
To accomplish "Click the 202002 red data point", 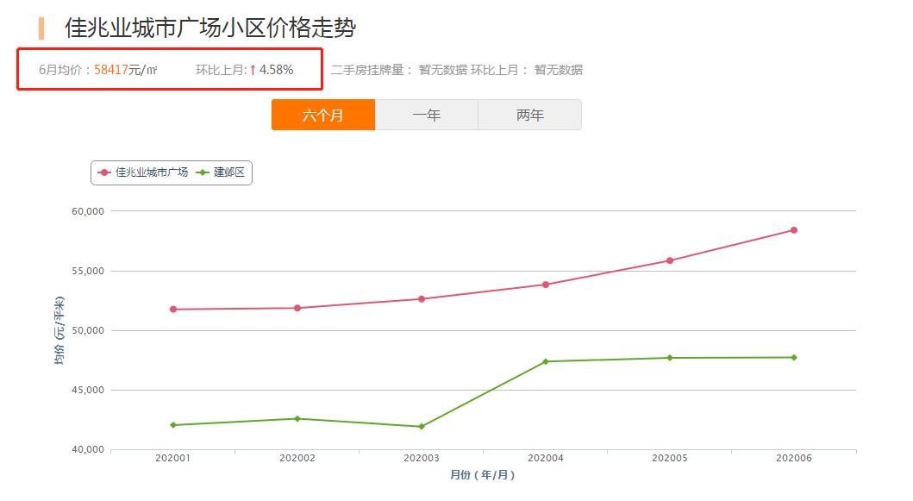I will 297,308.
